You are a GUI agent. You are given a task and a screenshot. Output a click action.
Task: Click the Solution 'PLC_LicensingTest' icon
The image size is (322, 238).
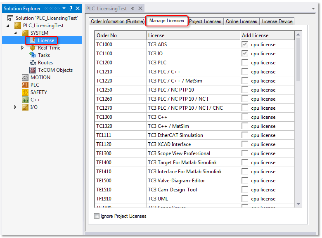pyautogui.click(x=10, y=18)
